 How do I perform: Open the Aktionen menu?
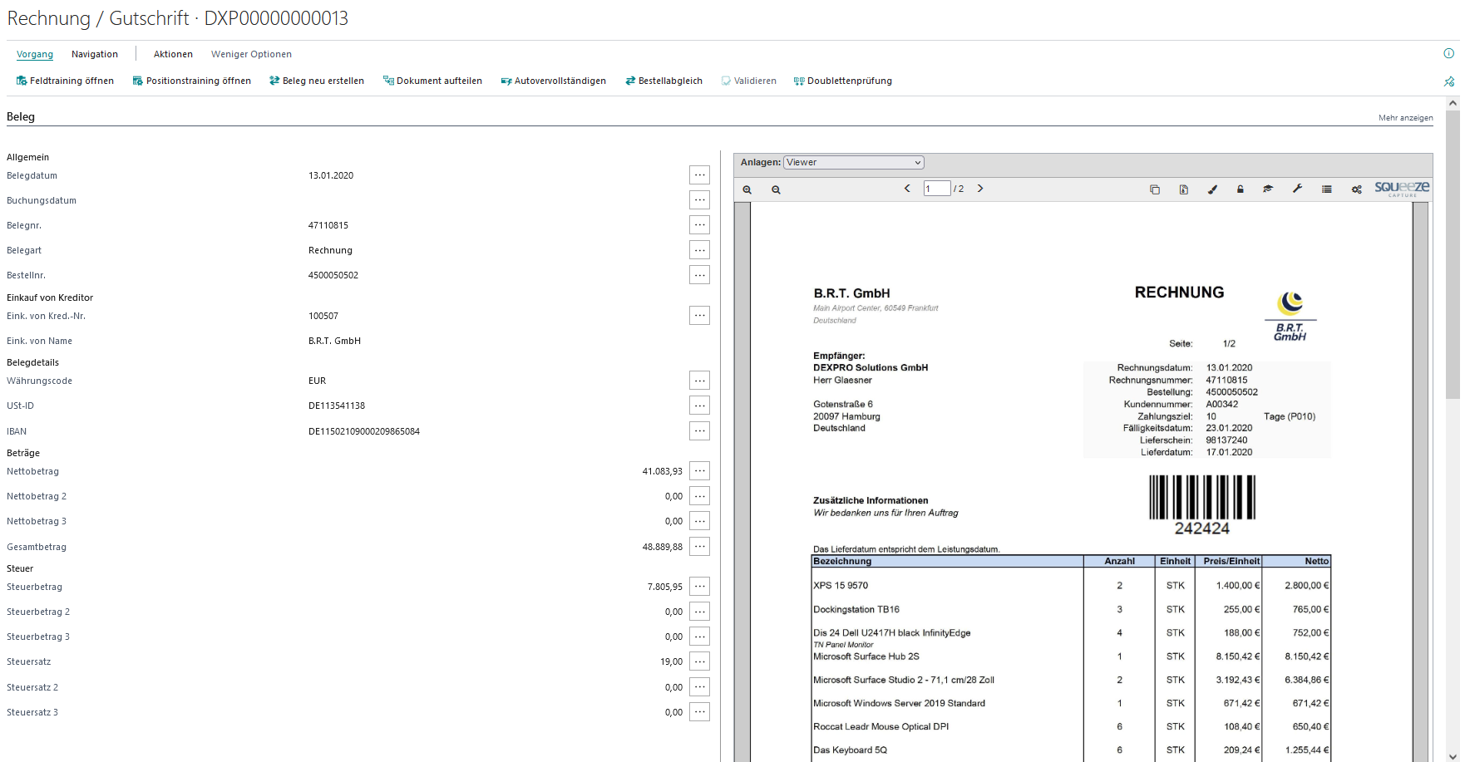173,54
